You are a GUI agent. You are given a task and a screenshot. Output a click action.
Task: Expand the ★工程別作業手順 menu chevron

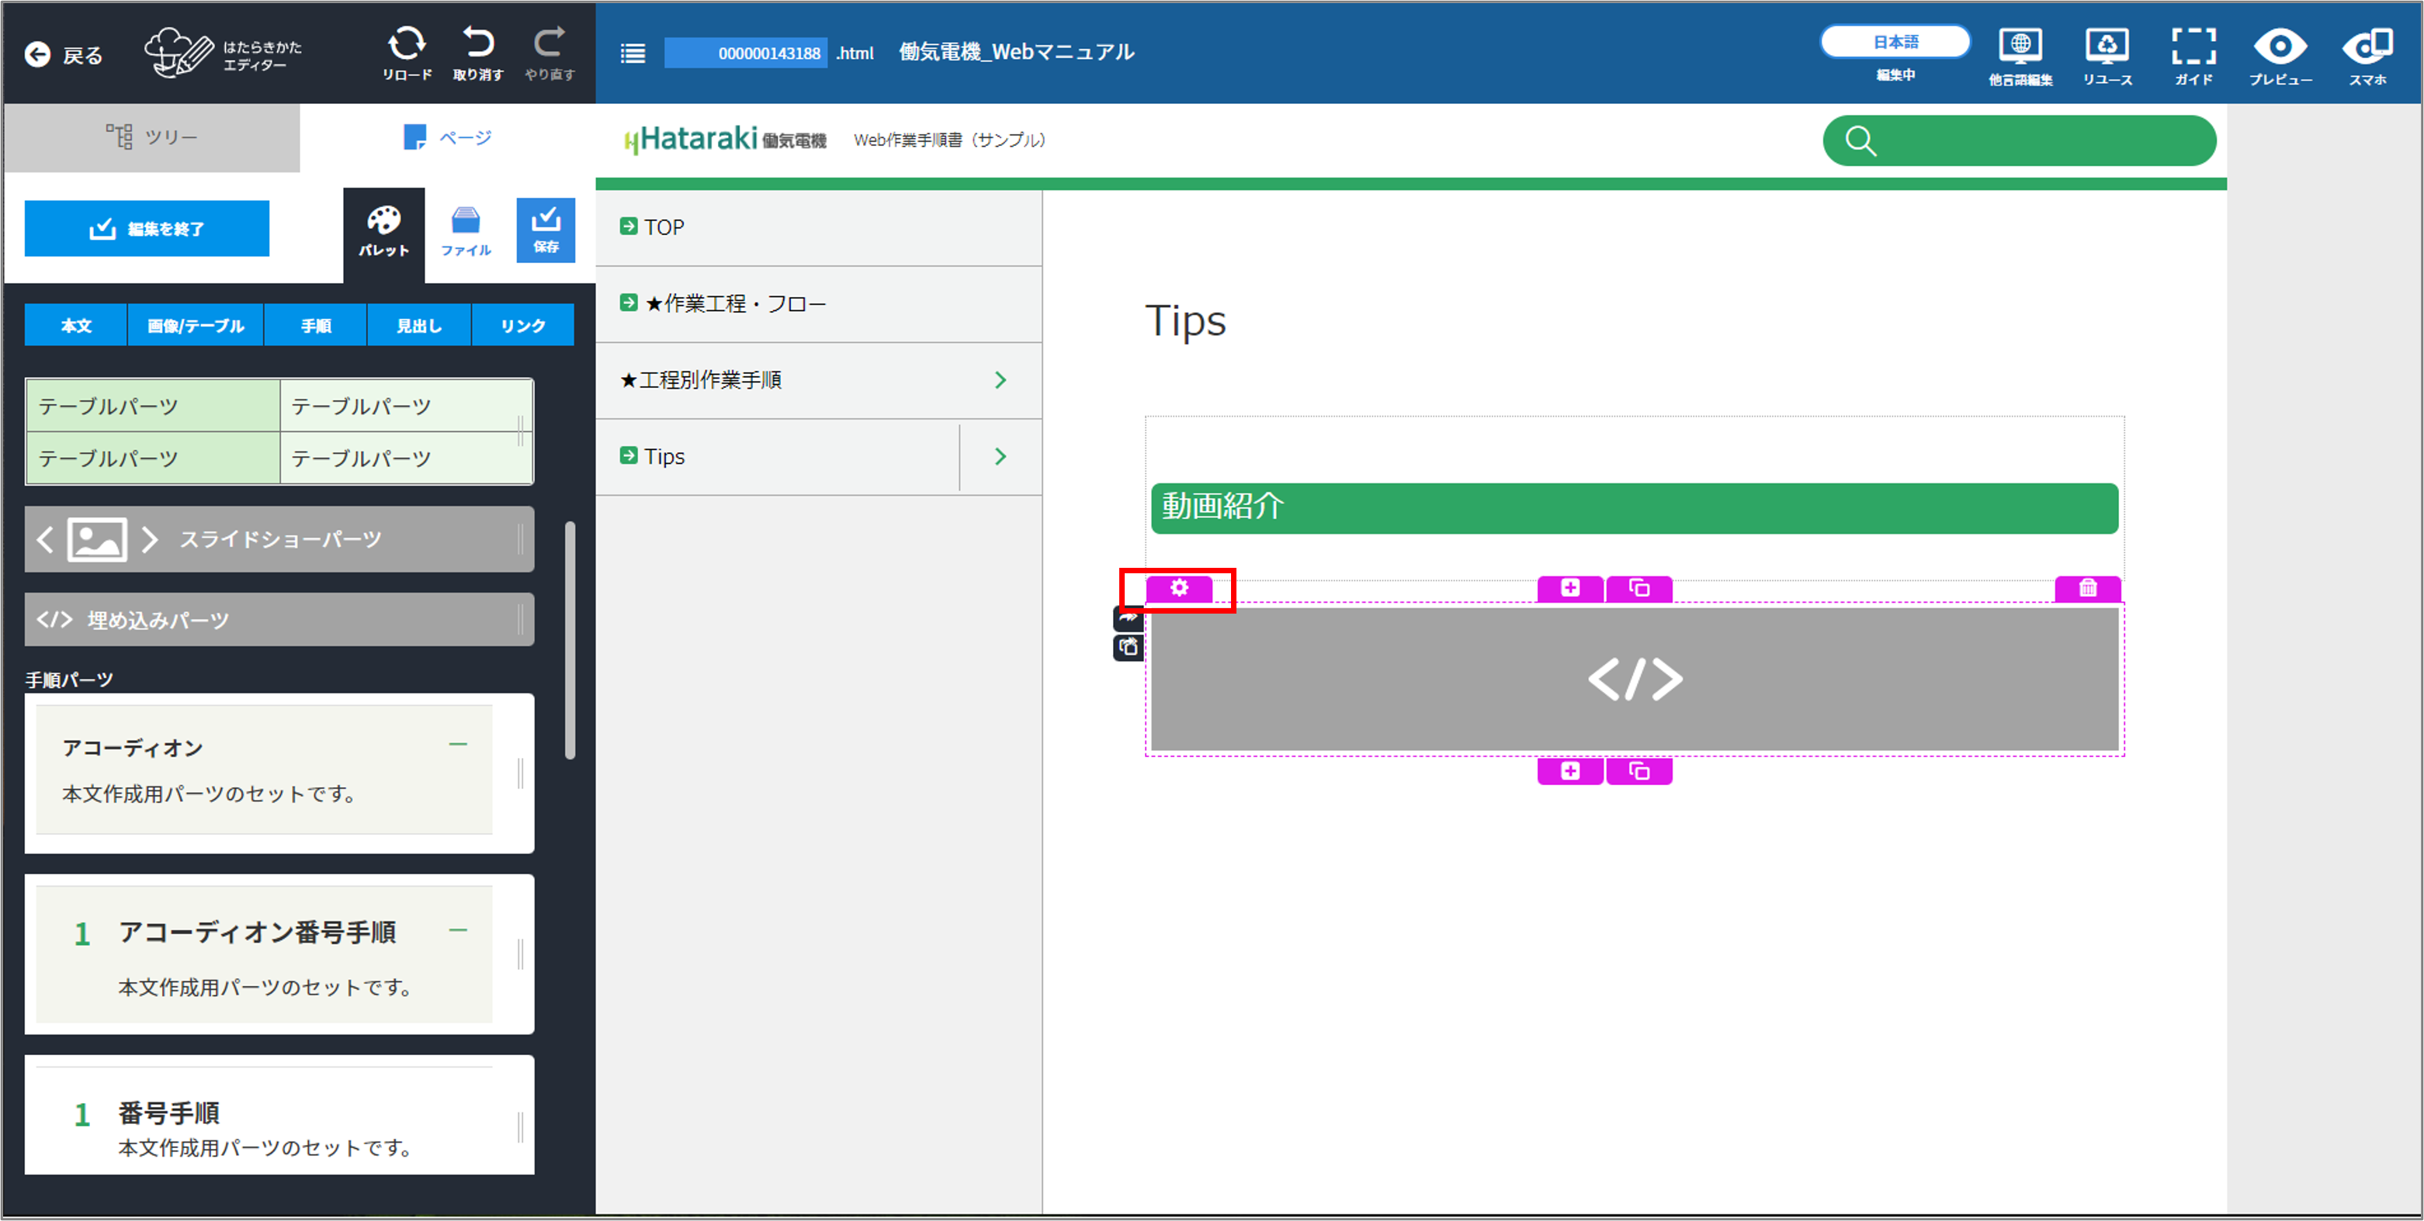(x=1000, y=380)
